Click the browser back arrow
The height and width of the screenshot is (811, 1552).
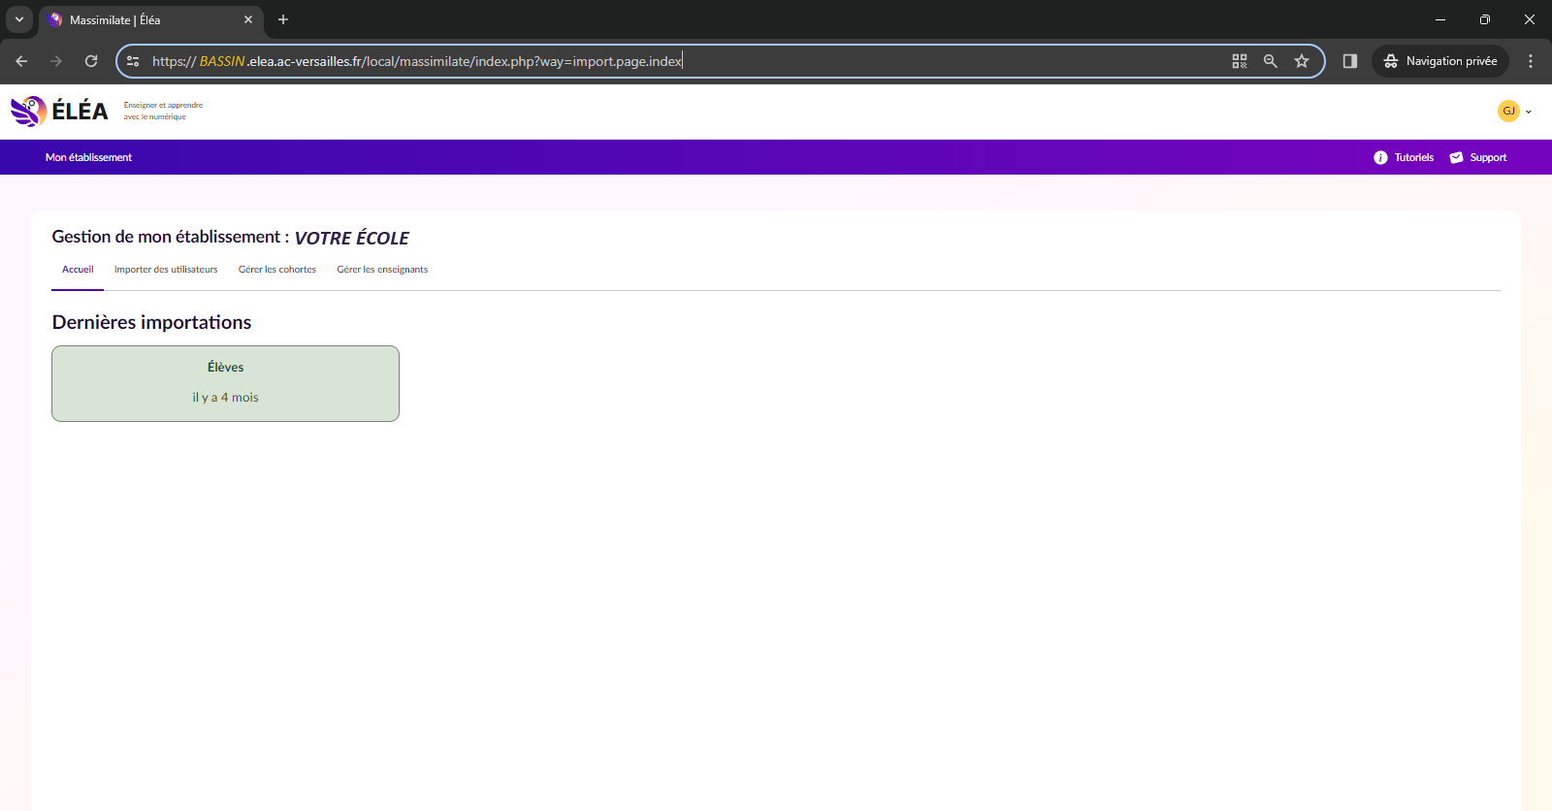pos(21,61)
